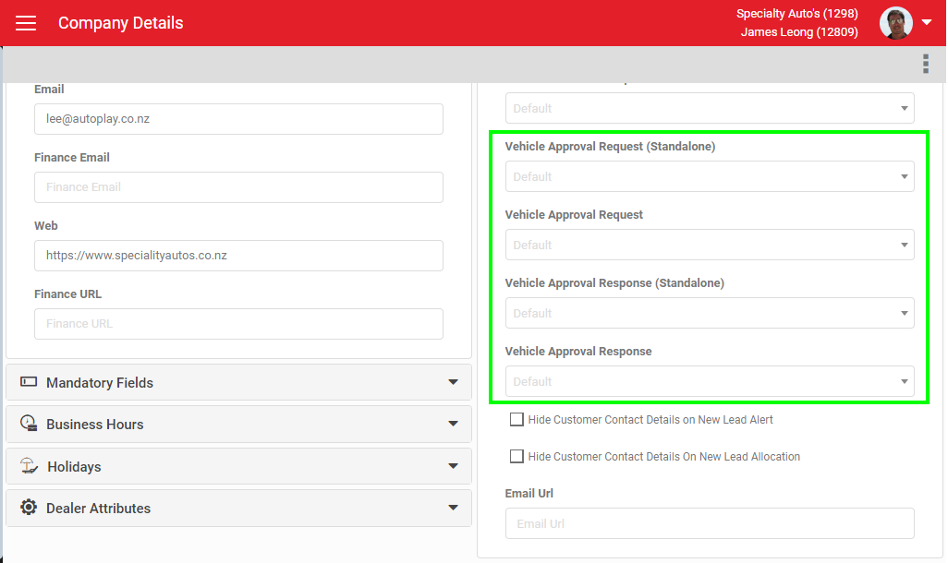Image resolution: width=948 pixels, height=563 pixels.
Task: Enable Hide Customer Contact Details on New Lead Alert
Action: tap(517, 420)
